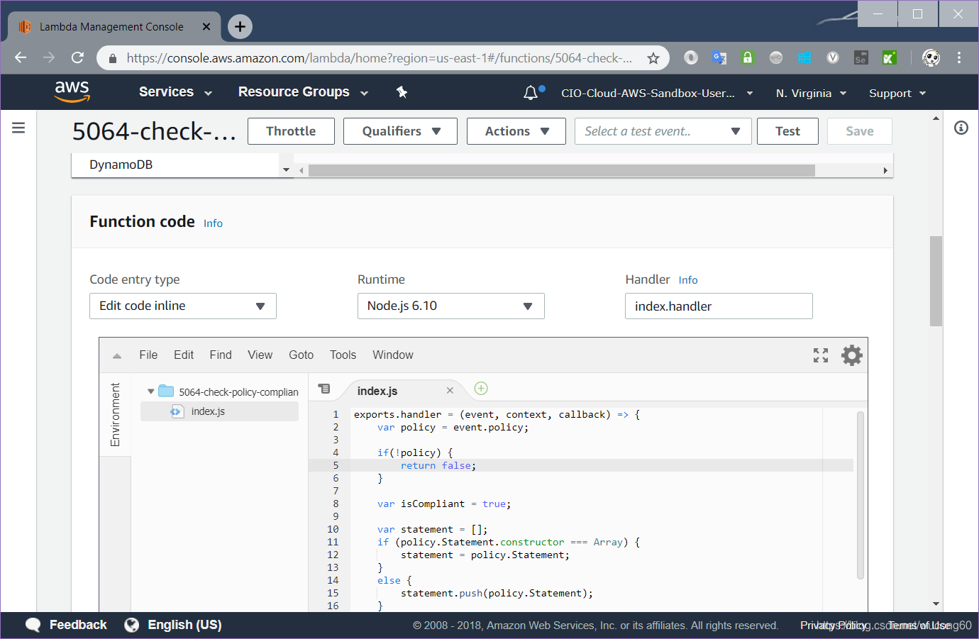979x639 pixels.
Task: Click the site lock icon in address bar
Action: tap(112, 58)
